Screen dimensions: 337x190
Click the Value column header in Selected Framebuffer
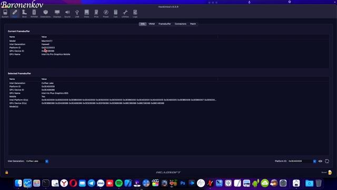pos(44,79)
